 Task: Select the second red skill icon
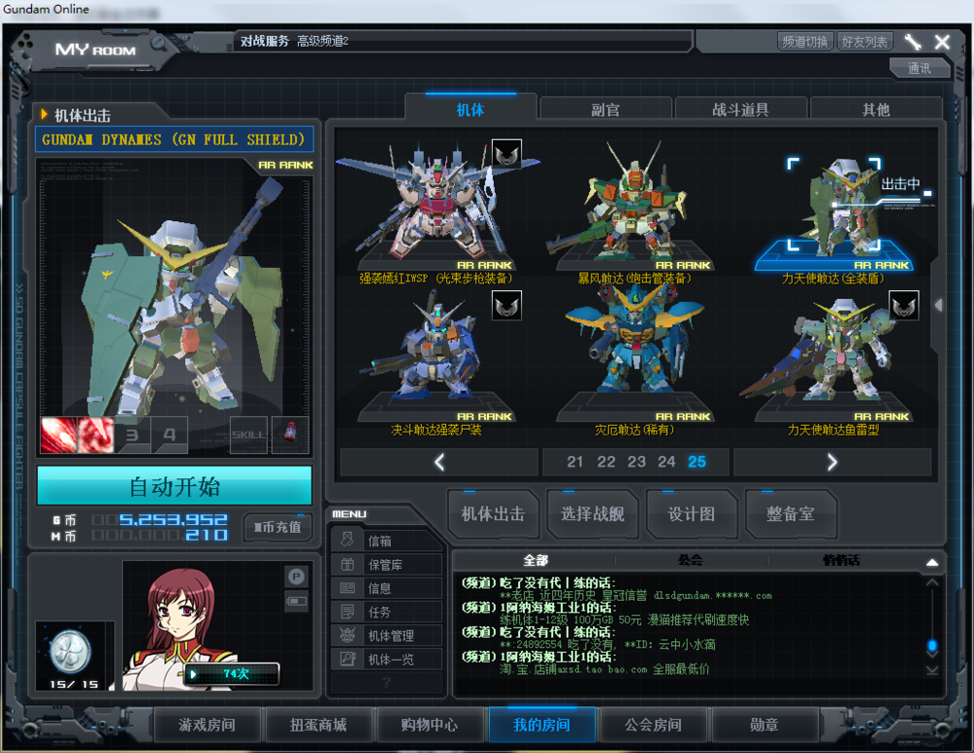point(95,434)
